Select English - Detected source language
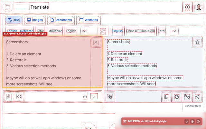206x129 pixels. (x=20, y=31)
